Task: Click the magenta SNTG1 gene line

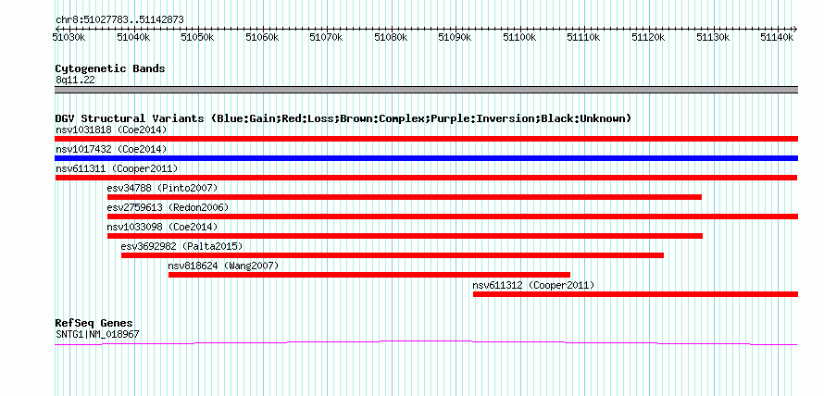Action: [426, 343]
